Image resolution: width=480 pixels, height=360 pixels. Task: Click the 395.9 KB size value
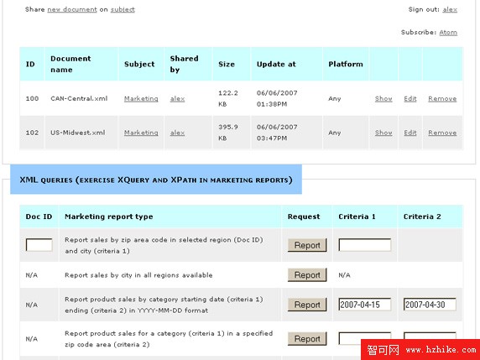228,133
